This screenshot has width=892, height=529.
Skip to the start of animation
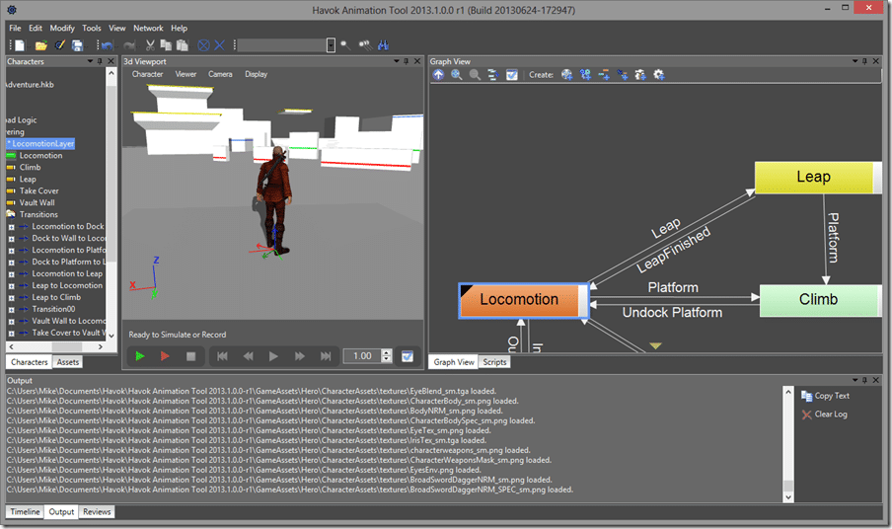tap(222, 356)
